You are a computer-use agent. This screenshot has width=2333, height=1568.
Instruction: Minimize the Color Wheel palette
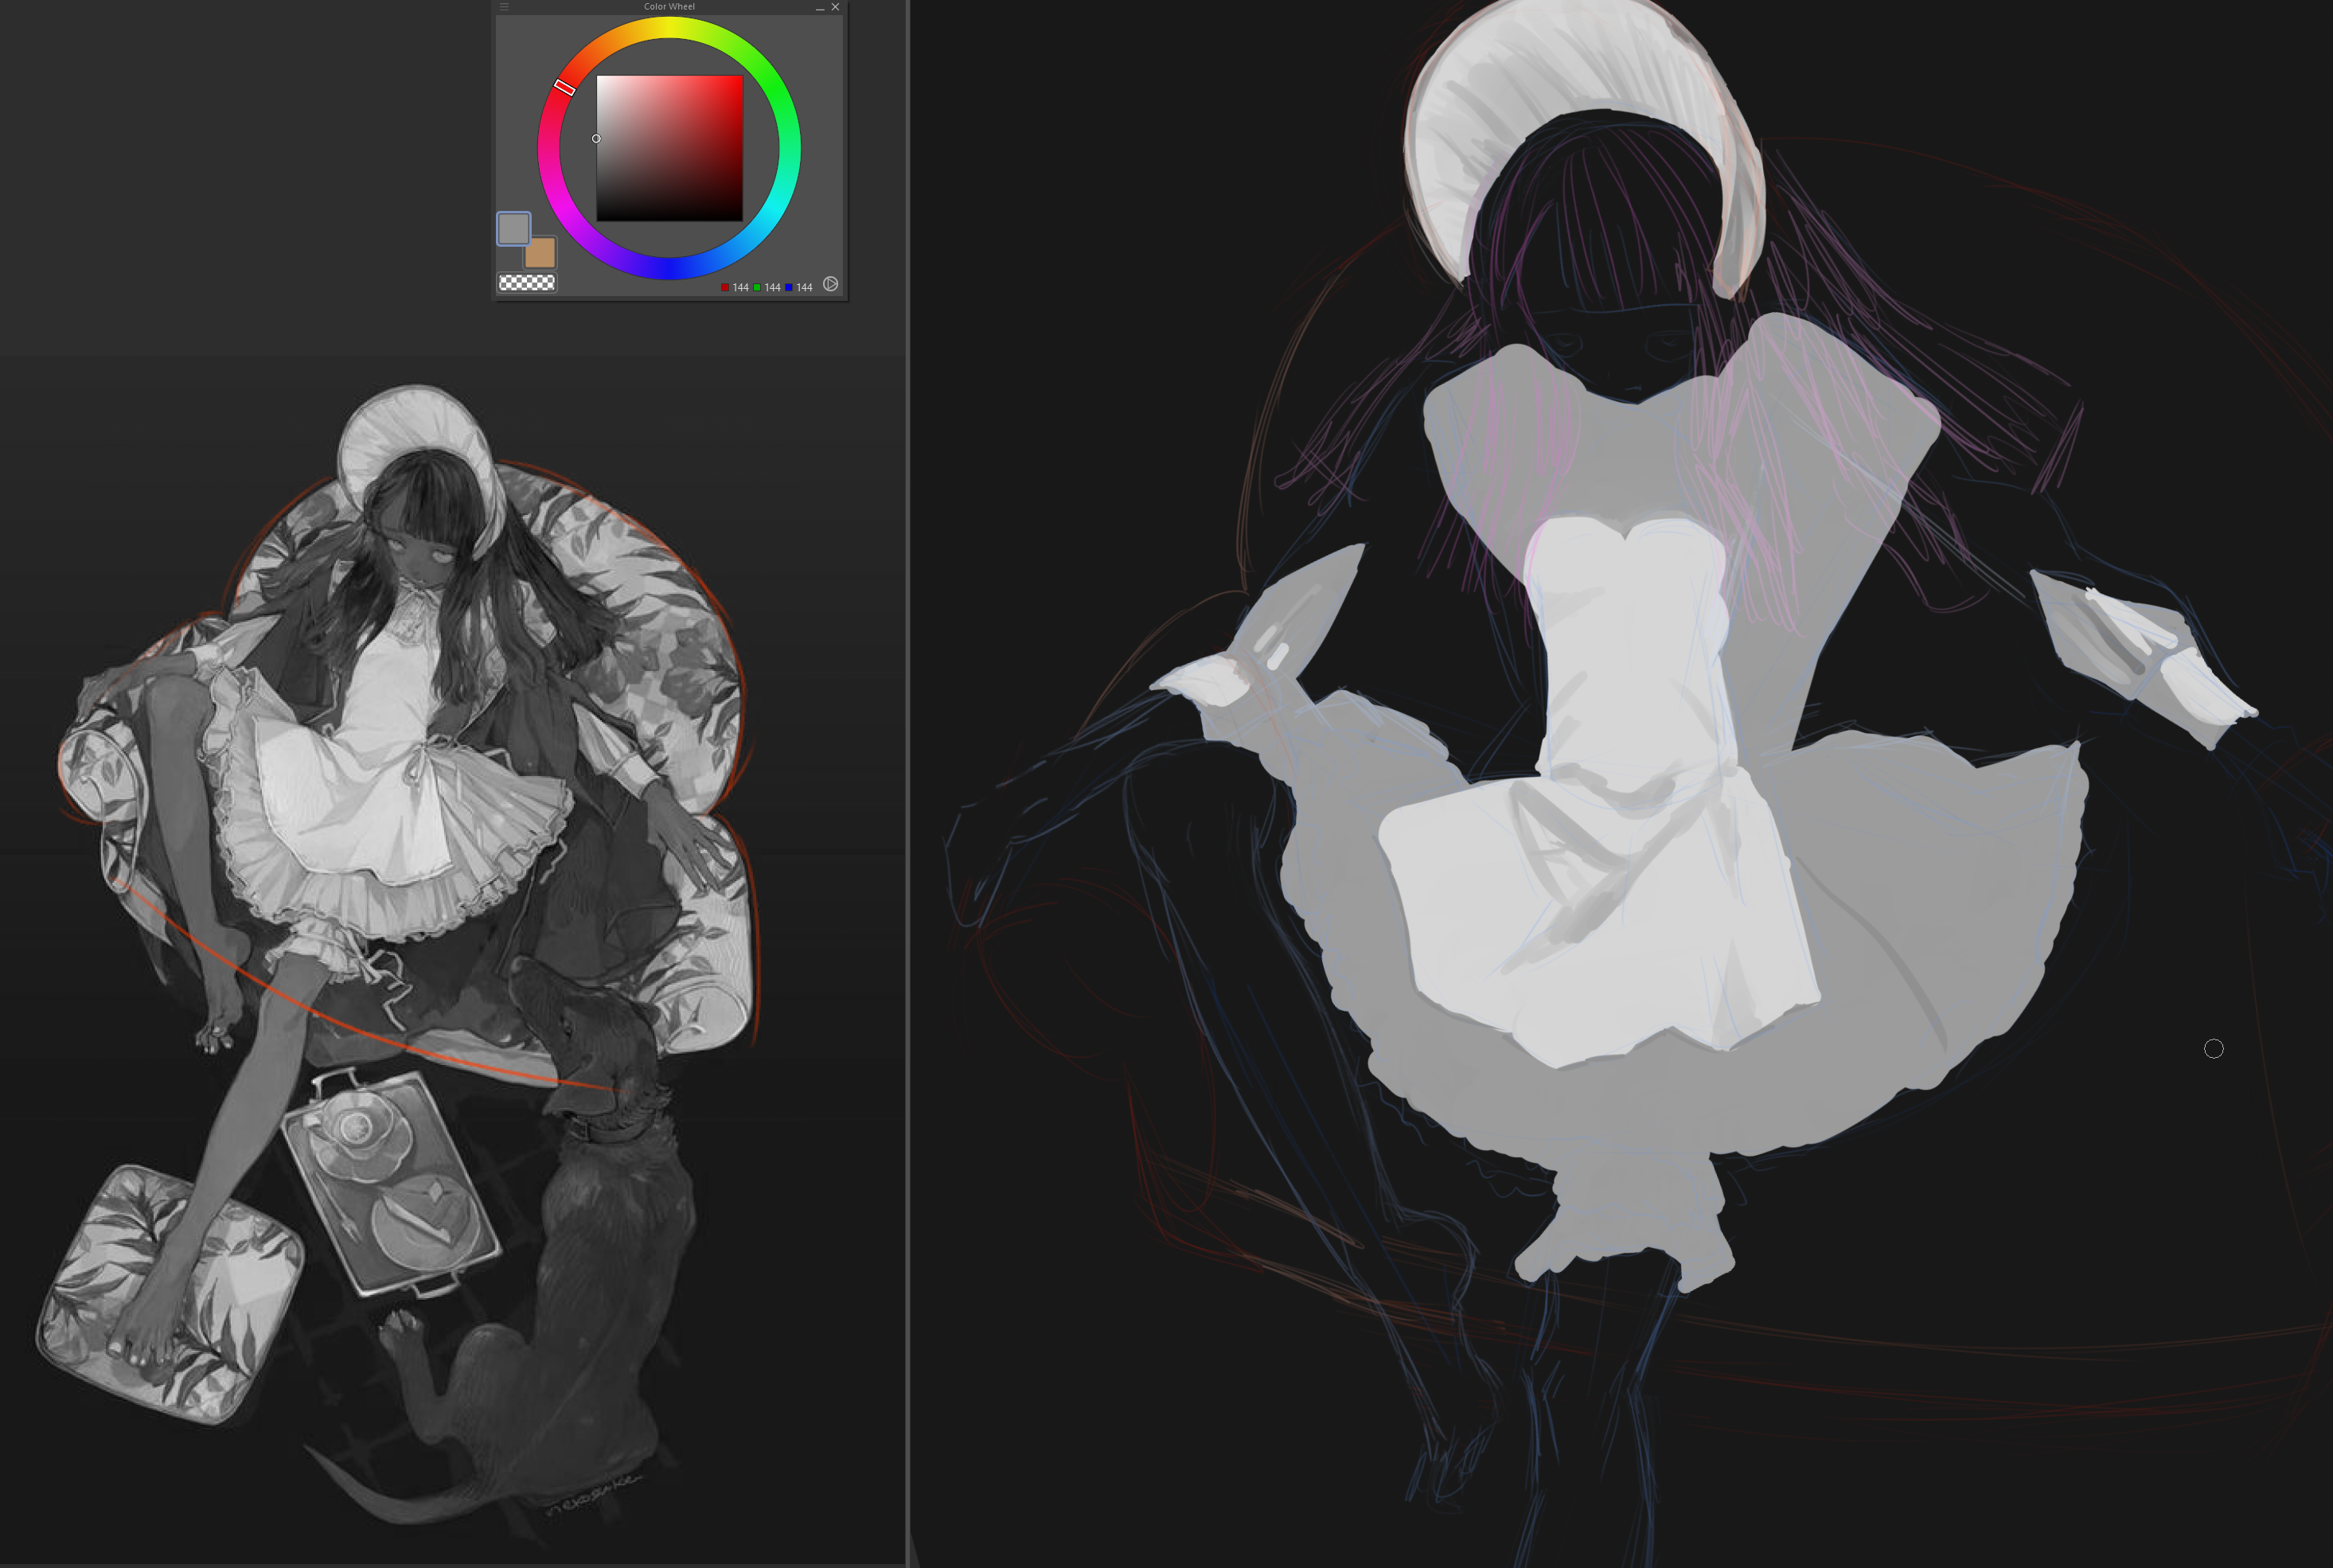point(820,8)
